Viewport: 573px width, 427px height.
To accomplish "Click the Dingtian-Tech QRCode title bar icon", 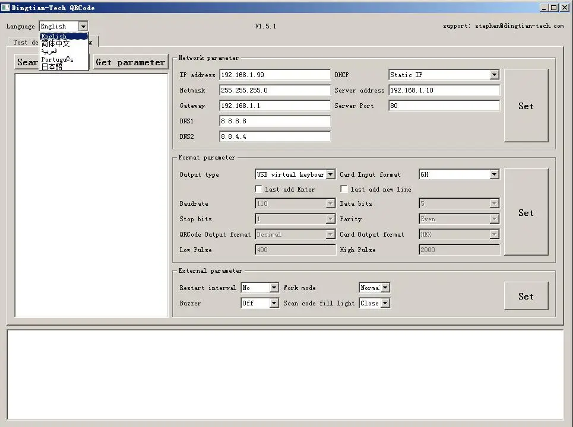I will tap(5, 7).
